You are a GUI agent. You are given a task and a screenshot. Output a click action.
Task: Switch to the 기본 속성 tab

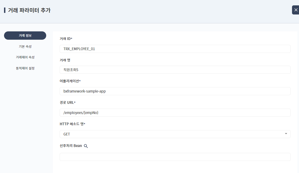[25, 47]
